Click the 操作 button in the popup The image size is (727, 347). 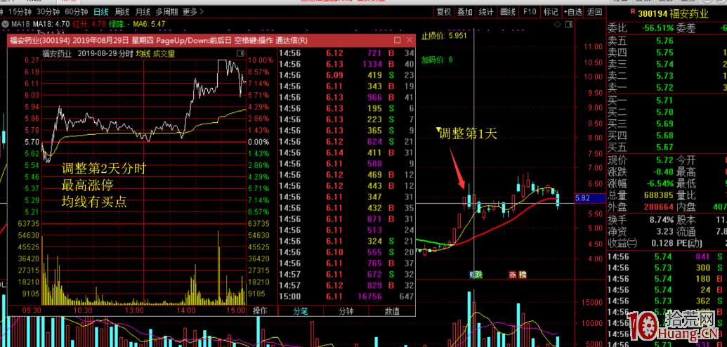click(261, 310)
